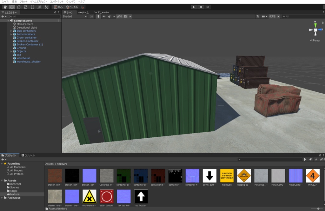Adjust the asset thumbnail size slider
This screenshot has height=211, width=325.
pos(318,209)
